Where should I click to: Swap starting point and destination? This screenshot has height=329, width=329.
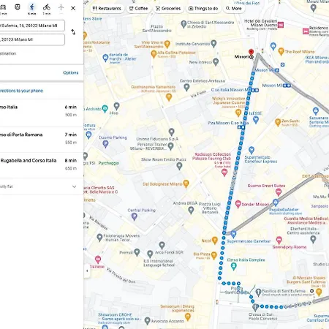click(73, 32)
